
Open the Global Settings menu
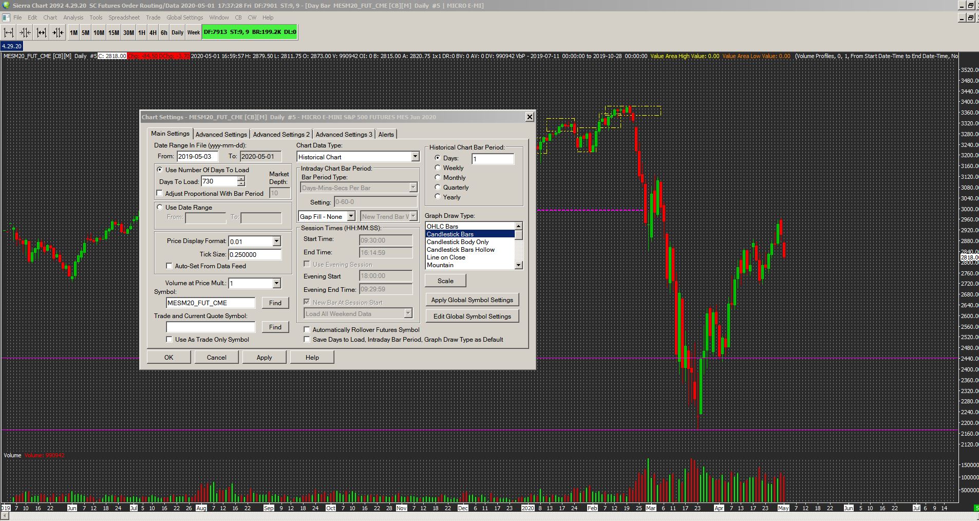pyautogui.click(x=184, y=17)
